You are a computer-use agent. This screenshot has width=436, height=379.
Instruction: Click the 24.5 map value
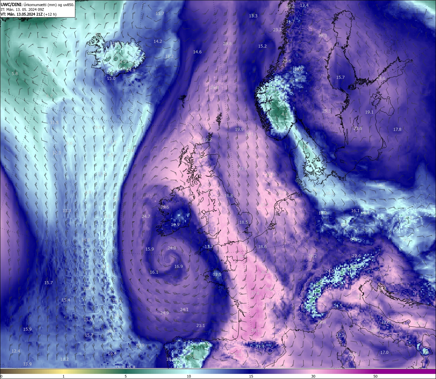330,271
